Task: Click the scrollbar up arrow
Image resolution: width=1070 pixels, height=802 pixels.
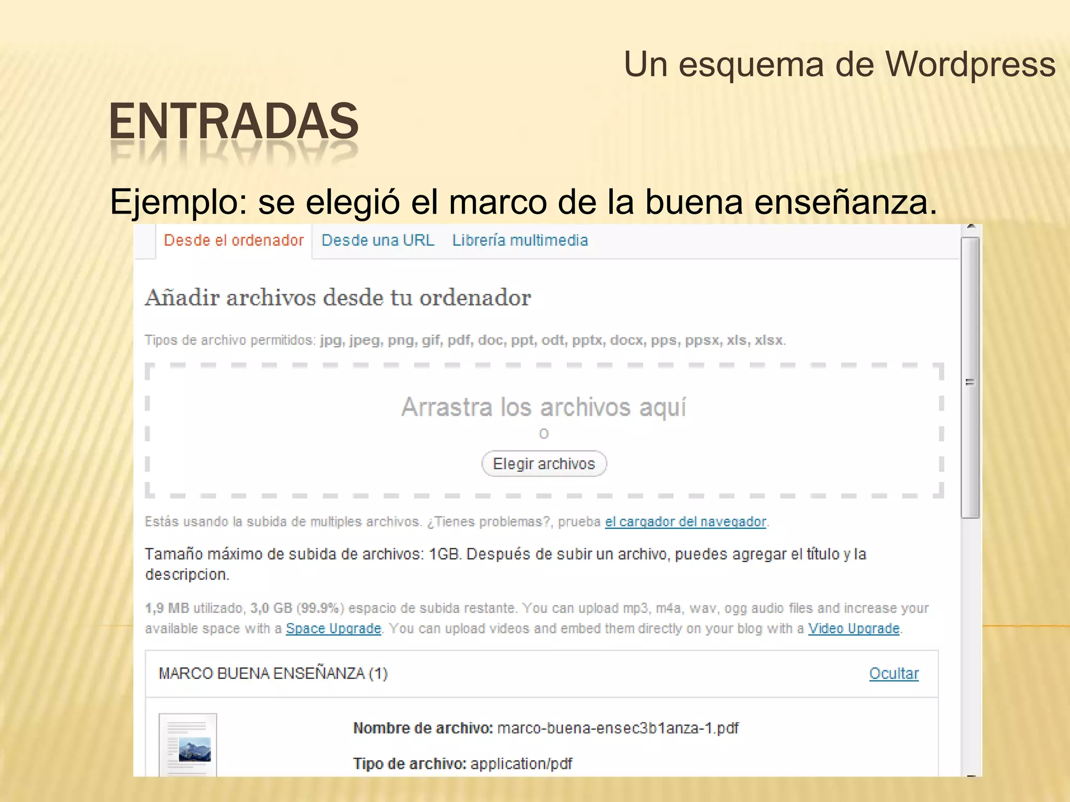Action: click(971, 228)
